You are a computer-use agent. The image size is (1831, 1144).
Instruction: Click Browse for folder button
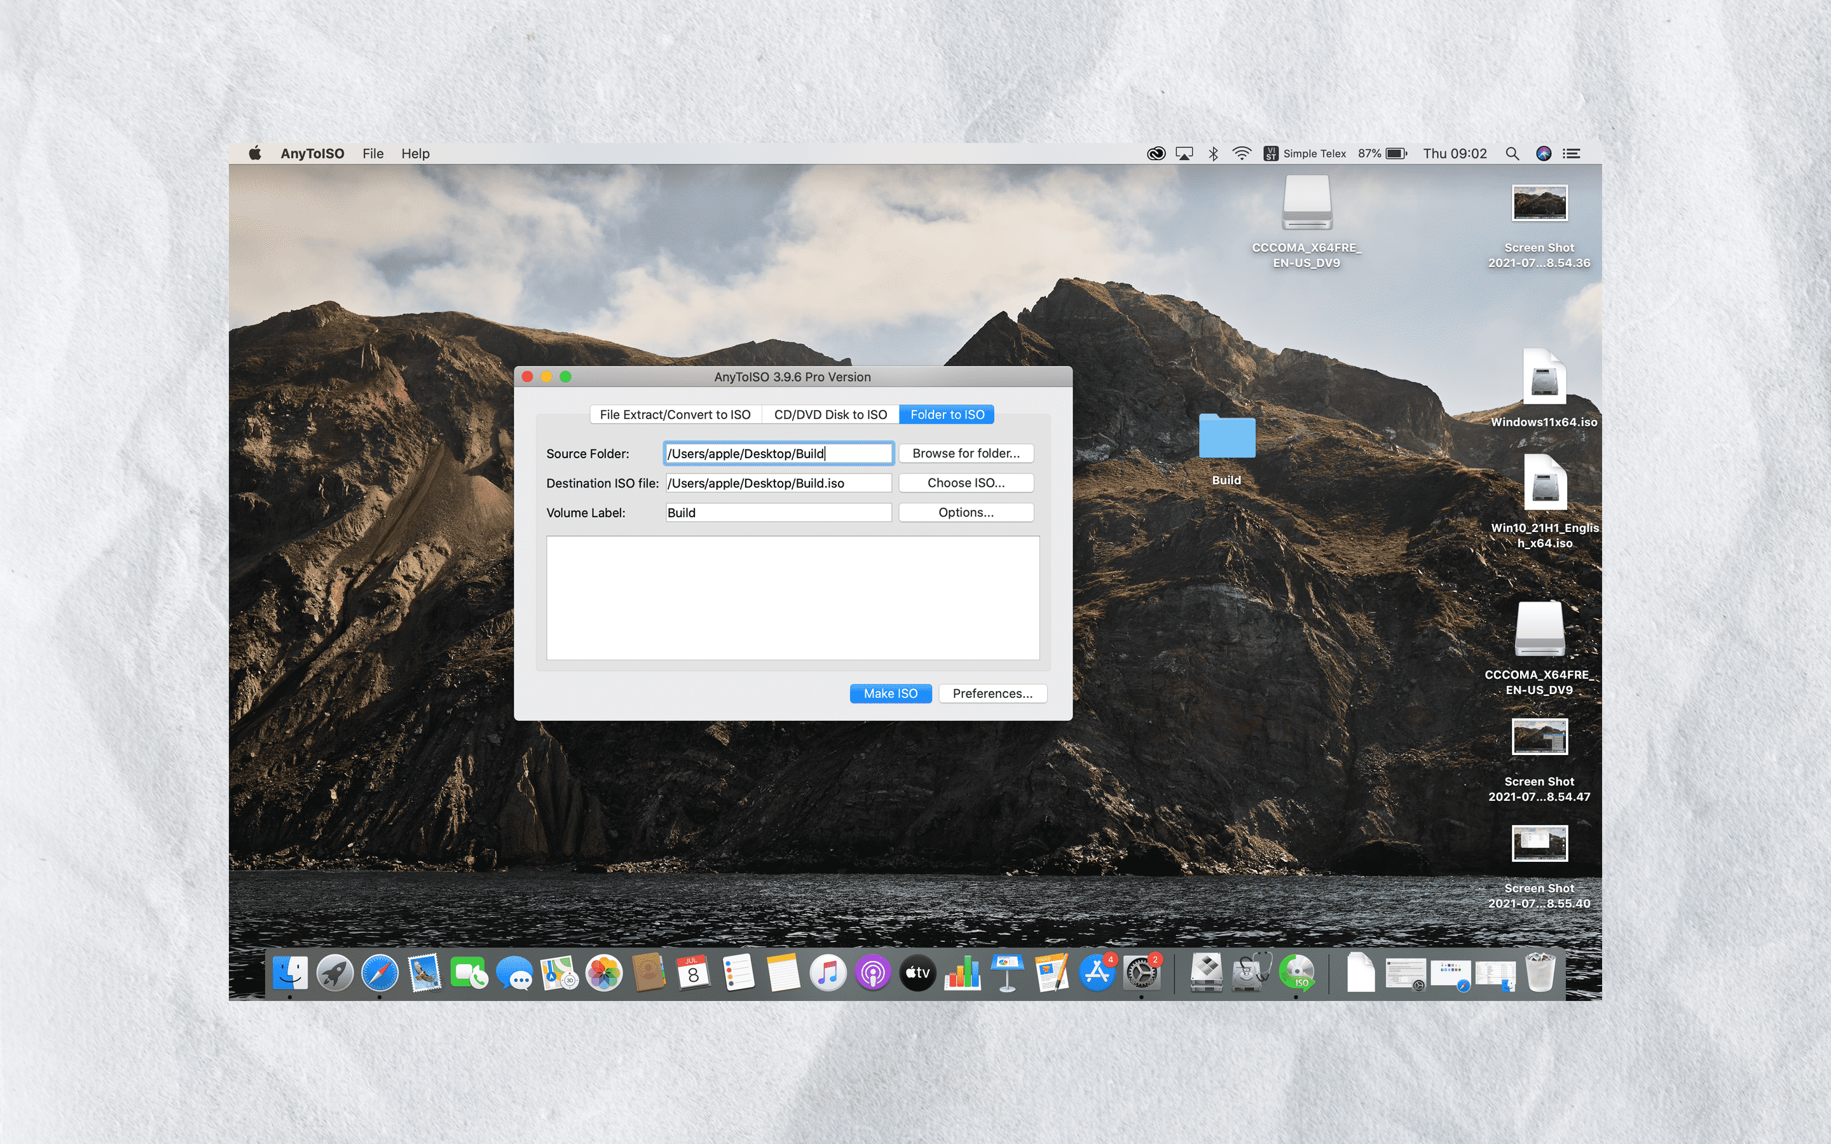coord(966,453)
